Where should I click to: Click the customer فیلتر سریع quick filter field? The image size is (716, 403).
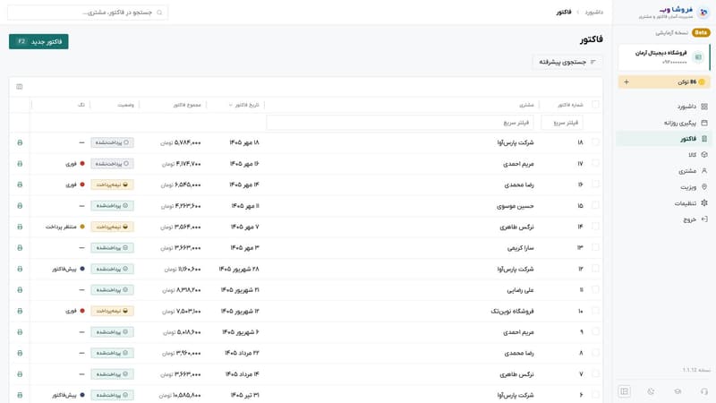point(399,123)
